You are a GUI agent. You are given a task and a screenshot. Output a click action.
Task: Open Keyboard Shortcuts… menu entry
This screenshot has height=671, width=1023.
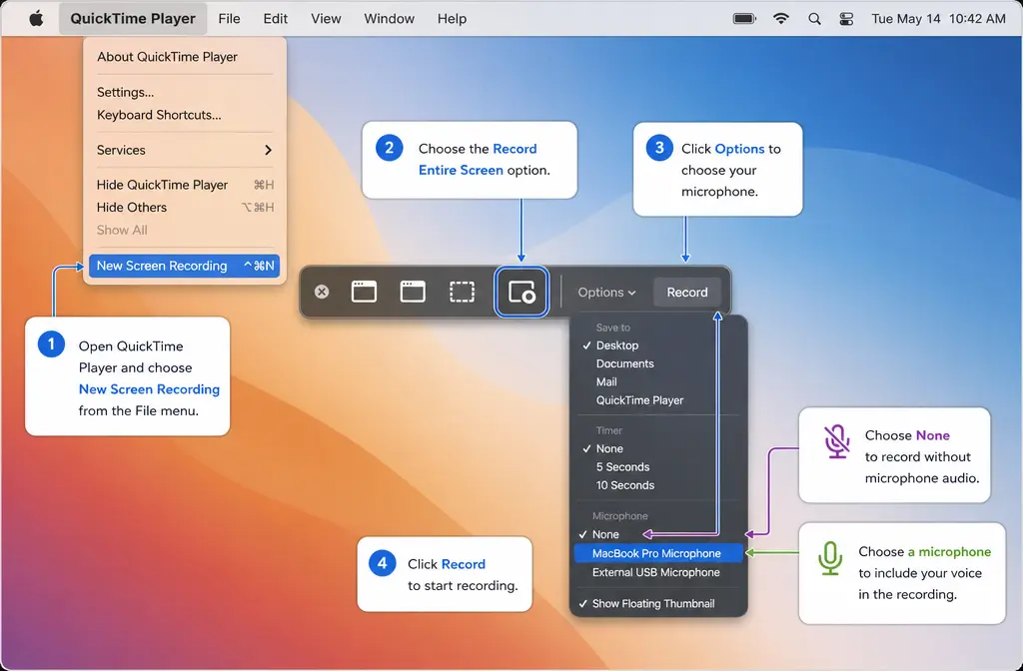[x=185, y=115]
